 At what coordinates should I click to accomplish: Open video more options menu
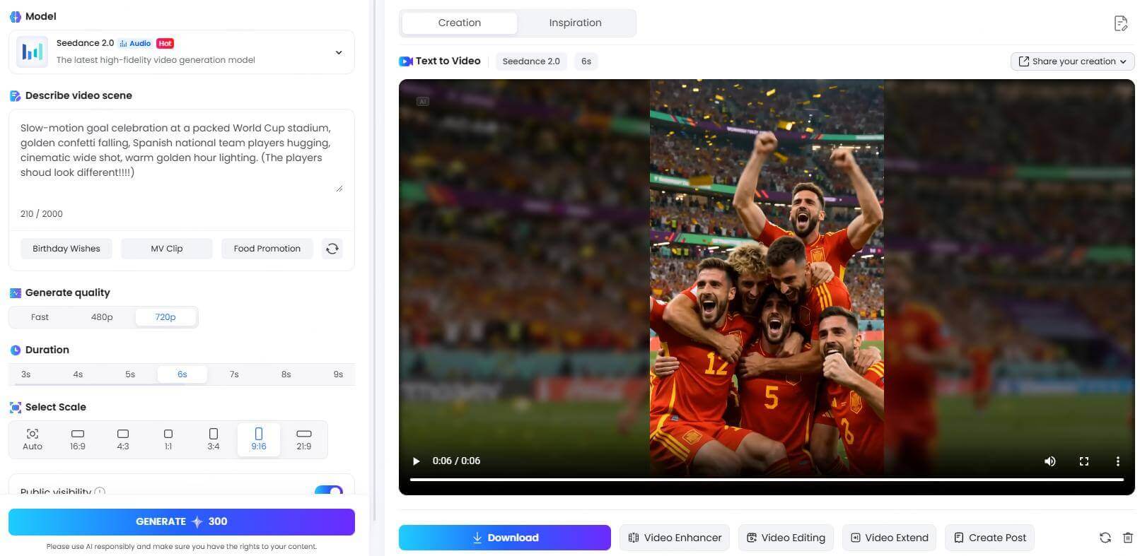pos(1118,461)
